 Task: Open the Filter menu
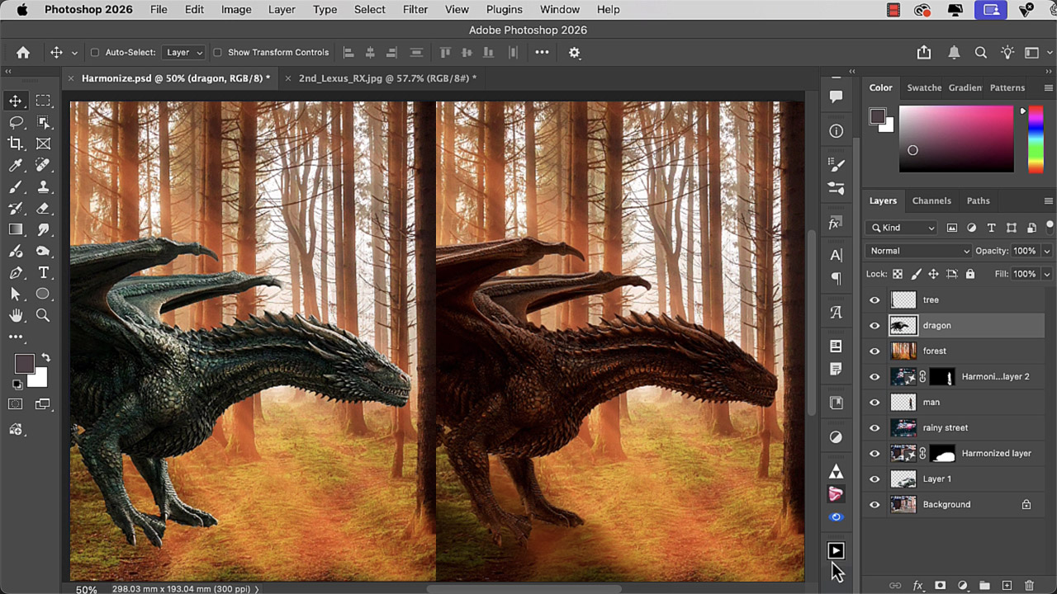pyautogui.click(x=415, y=10)
